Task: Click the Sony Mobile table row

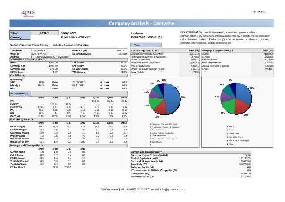Action: [165, 72]
